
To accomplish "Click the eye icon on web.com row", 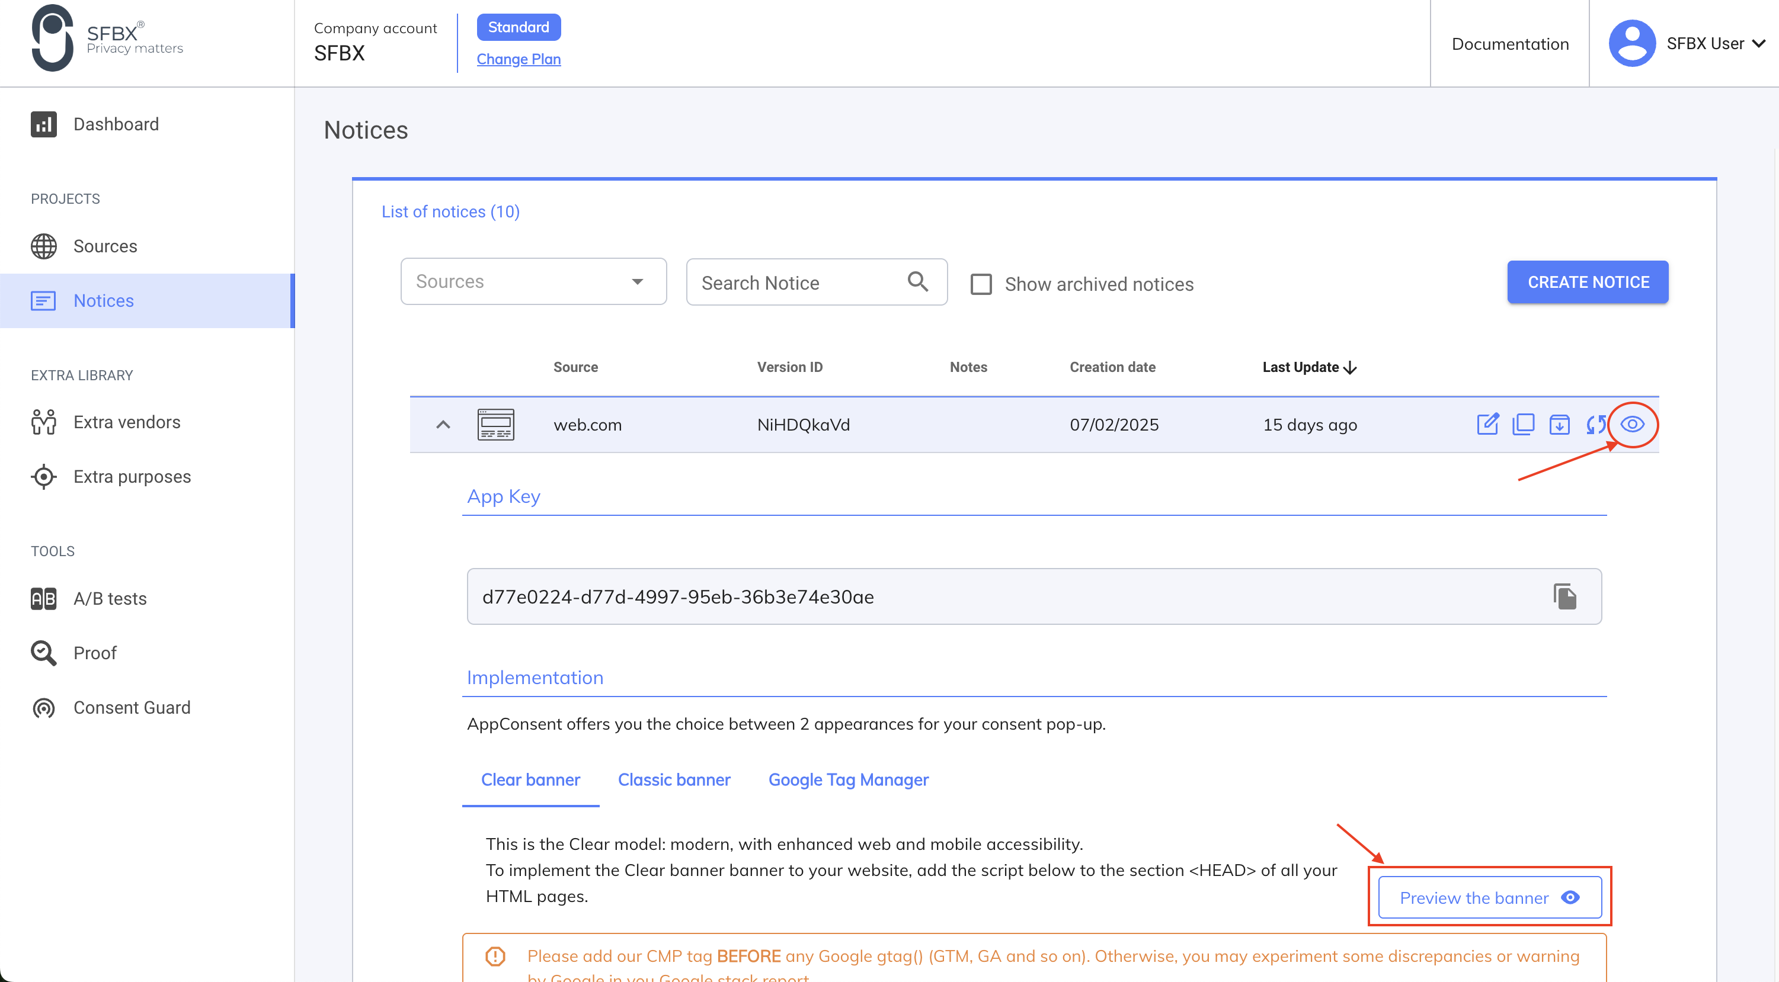I will coord(1632,423).
